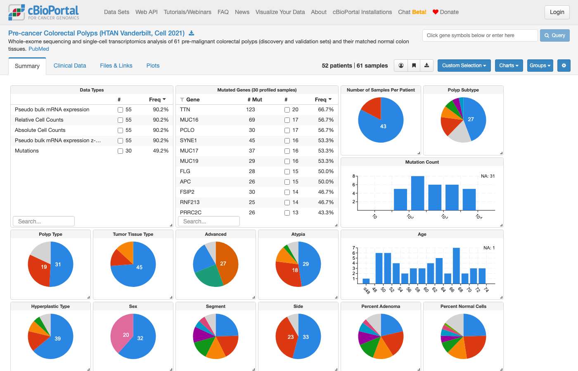The width and height of the screenshot is (578, 371).
Task: Check the TTN gene checkbox
Action: tap(287, 110)
